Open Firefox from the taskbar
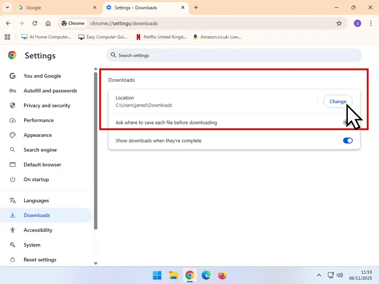379x284 pixels. coord(222,275)
